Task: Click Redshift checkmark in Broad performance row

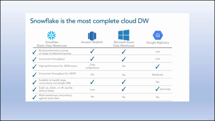Action: [92, 51]
